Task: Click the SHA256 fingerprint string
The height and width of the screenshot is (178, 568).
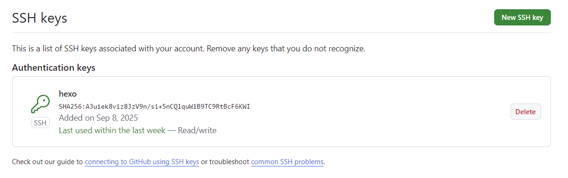Action: 155,106
